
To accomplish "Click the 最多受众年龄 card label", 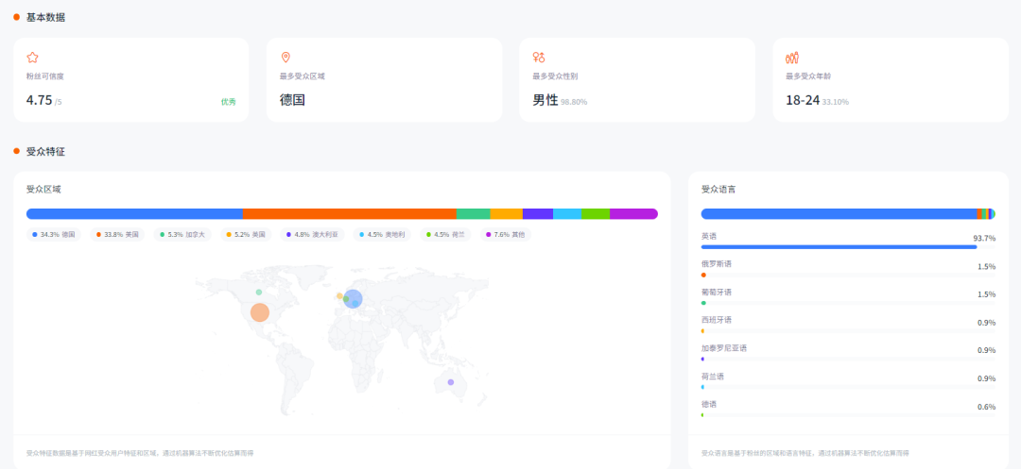I will [x=807, y=76].
